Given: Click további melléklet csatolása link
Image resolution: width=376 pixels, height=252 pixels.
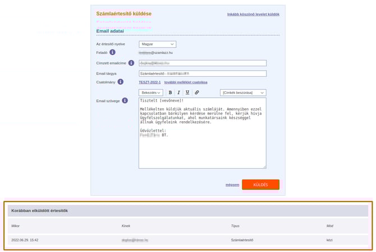Looking at the screenshot, I should [x=186, y=82].
